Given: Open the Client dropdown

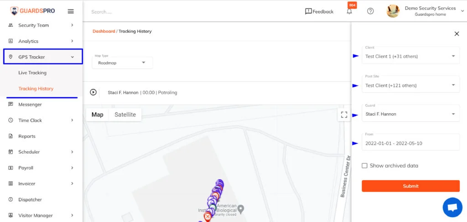Looking at the screenshot, I should (411, 55).
